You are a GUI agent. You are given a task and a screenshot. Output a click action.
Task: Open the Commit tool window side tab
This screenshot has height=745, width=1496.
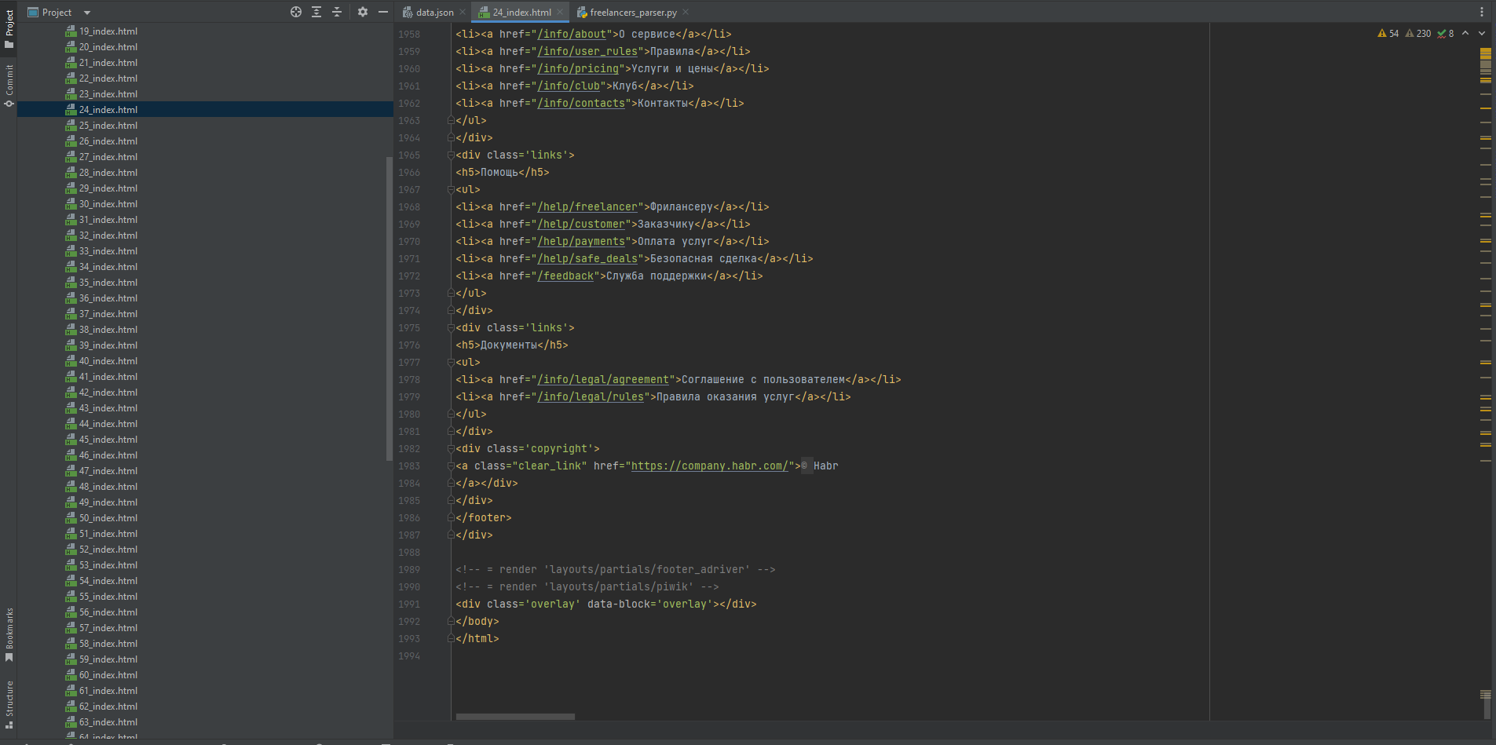coord(9,85)
